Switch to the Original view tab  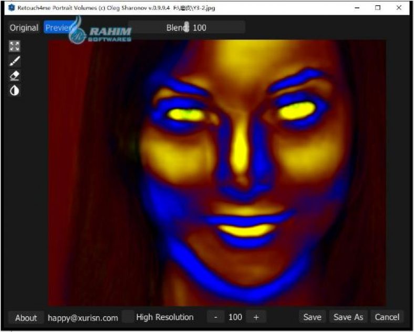pyautogui.click(x=24, y=27)
